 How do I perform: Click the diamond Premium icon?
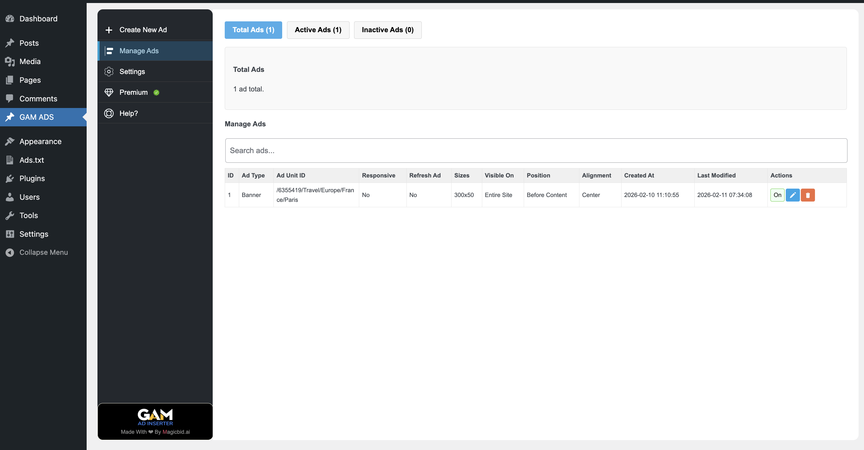pos(109,92)
